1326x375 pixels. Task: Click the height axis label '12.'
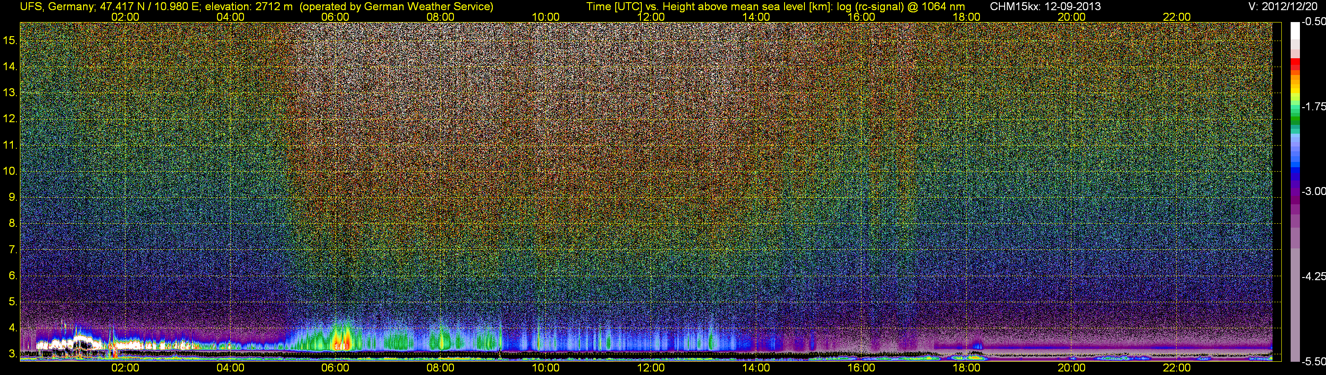[11, 119]
